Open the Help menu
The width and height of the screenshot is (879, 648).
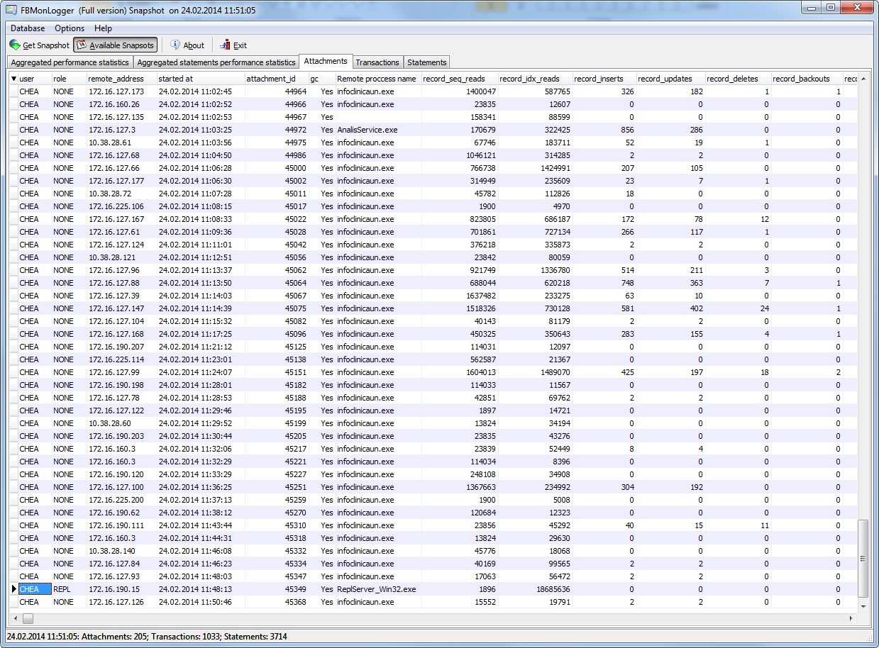[103, 28]
